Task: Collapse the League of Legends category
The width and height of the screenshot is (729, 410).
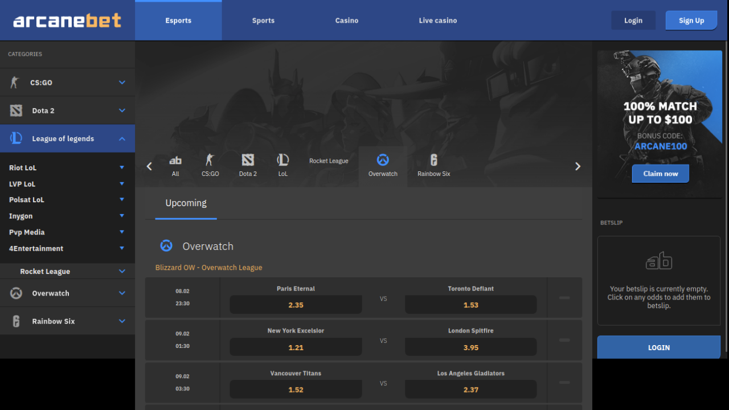Action: click(122, 138)
